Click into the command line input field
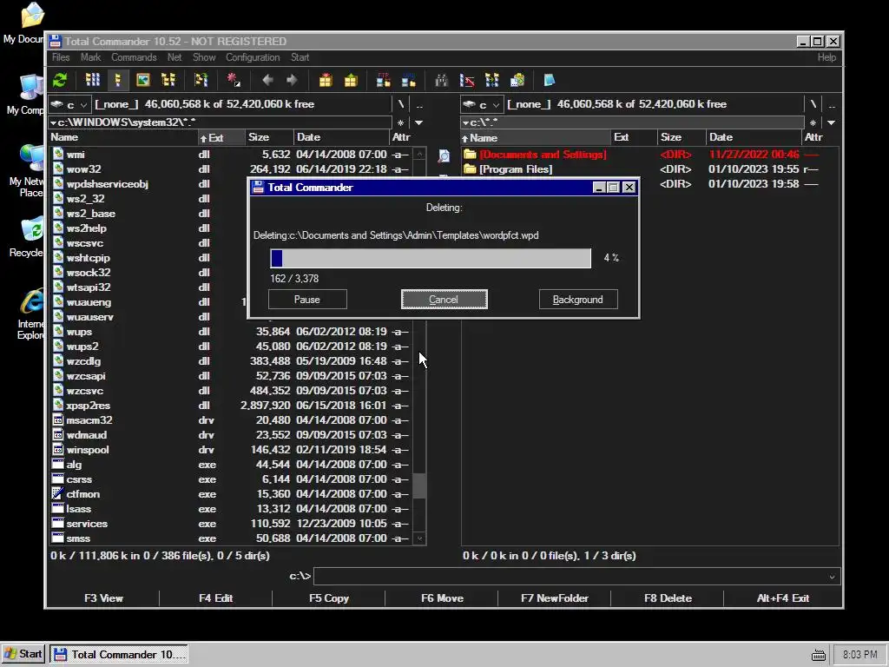This screenshot has width=889, height=667. pos(570,577)
